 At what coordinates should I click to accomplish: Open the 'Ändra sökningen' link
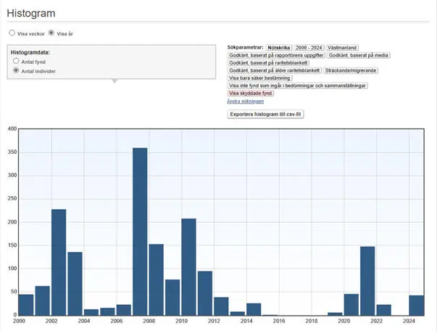(245, 101)
